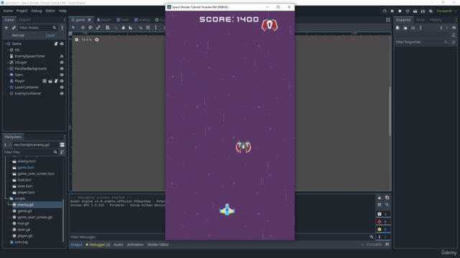Toggle FileSystem split mode icon
Image resolution: width=460 pixels, height=258 pixels.
point(63,145)
